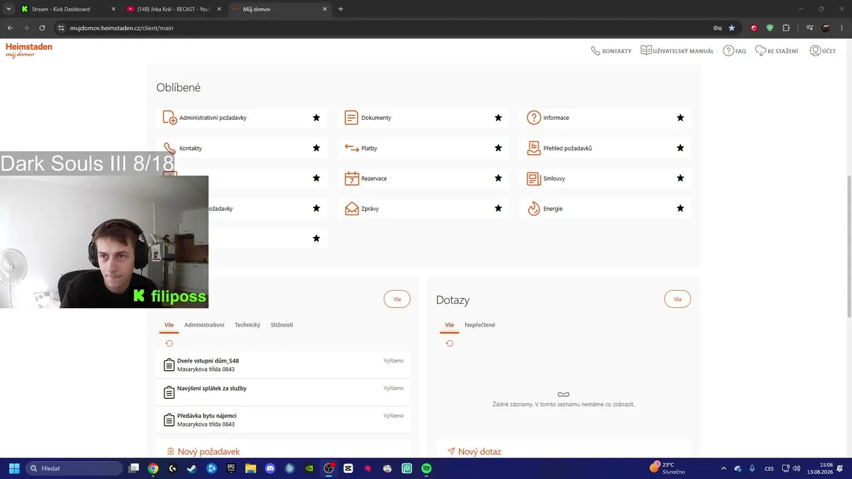Open KONTAKTY in the top navigation

(611, 51)
